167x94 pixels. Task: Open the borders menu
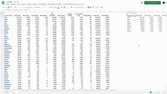pyautogui.click(x=64, y=7)
